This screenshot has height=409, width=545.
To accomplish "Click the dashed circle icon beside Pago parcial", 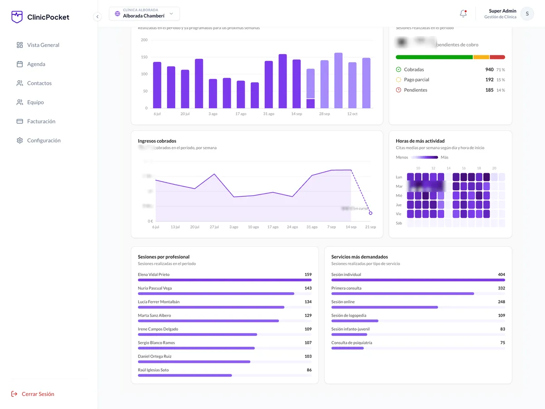I will 399,80.
